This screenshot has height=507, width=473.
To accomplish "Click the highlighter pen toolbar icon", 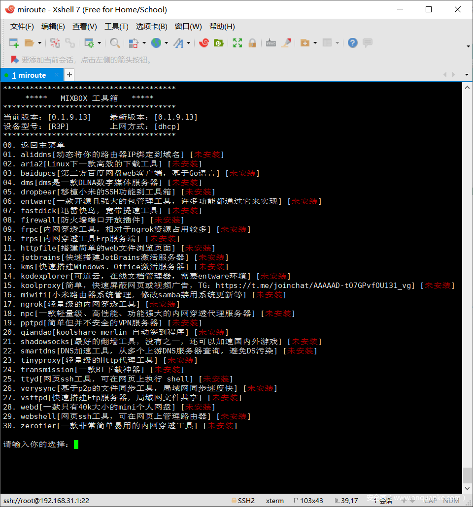I will tap(285, 43).
